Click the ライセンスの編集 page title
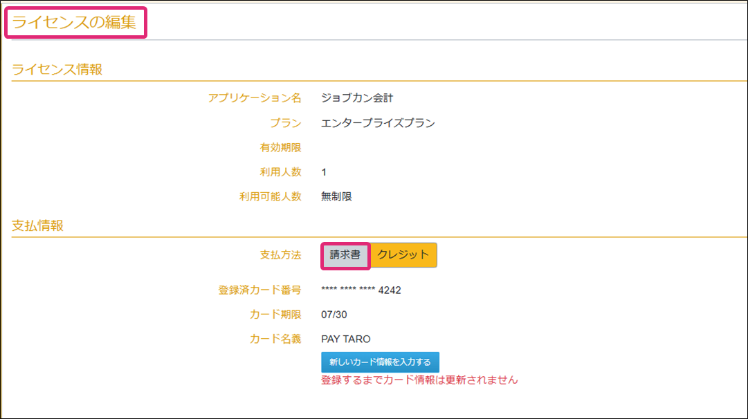This screenshot has width=748, height=419. click(x=76, y=22)
